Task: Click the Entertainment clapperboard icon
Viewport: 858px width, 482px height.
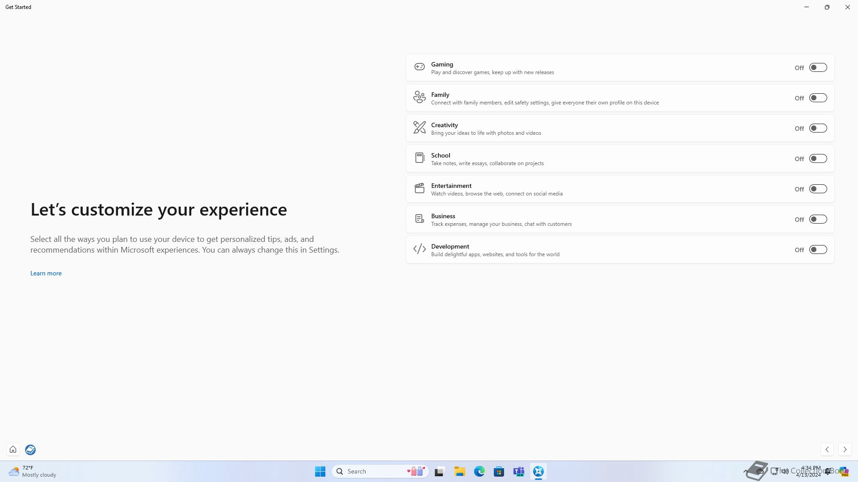Action: point(419,188)
